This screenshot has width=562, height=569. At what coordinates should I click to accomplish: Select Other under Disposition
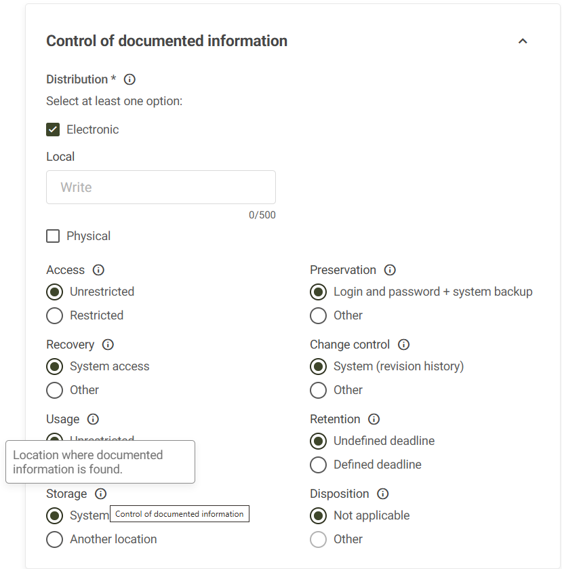tap(318, 540)
